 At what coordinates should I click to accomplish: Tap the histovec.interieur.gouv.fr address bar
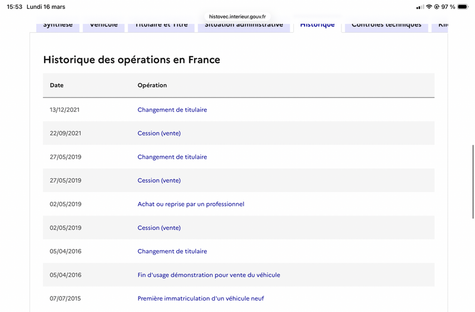(237, 17)
